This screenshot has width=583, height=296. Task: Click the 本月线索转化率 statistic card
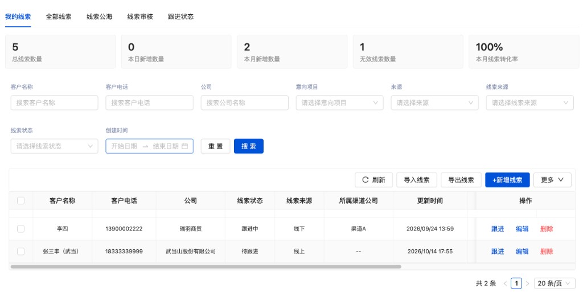point(524,52)
